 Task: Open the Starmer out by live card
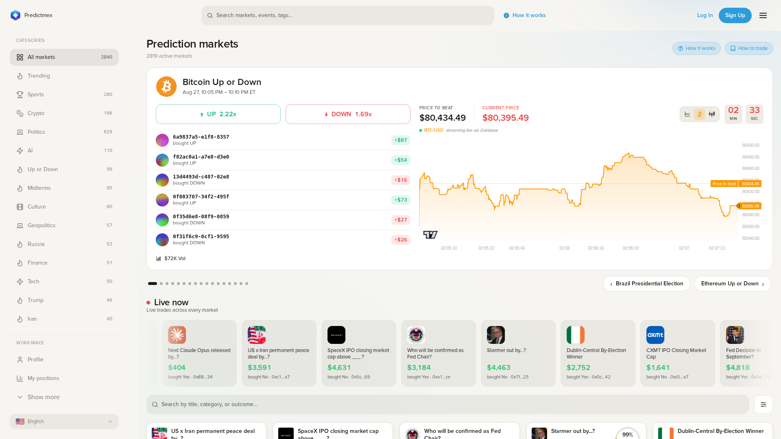(x=518, y=353)
